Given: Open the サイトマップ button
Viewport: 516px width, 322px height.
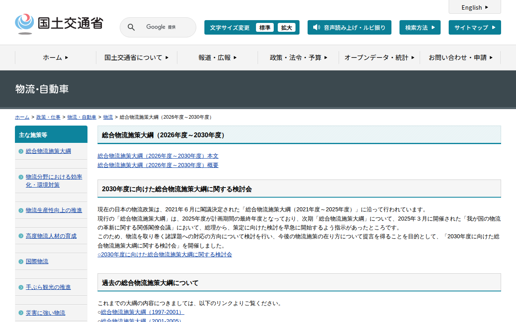Looking at the screenshot, I should pyautogui.click(x=474, y=27).
